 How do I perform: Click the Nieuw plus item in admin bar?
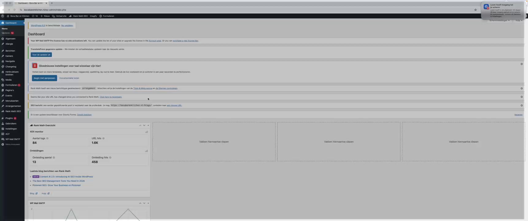(x=45, y=16)
